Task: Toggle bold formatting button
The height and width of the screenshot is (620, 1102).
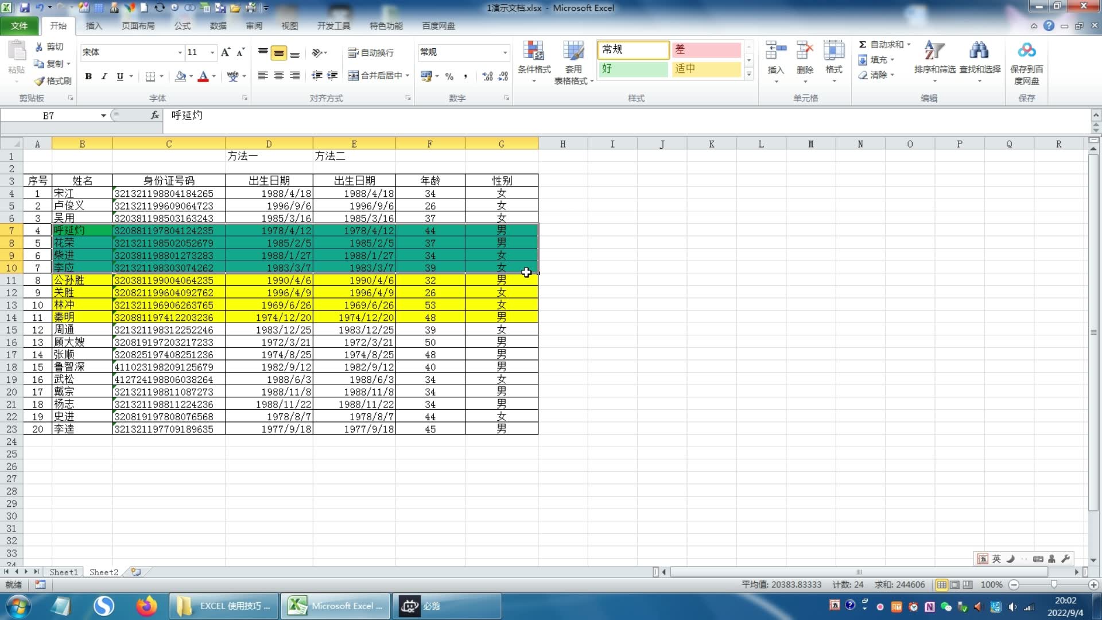Action: [x=88, y=76]
